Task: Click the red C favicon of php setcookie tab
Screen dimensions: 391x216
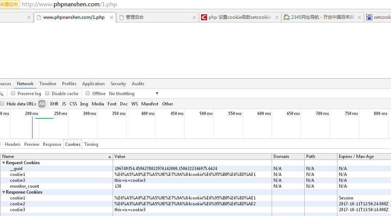Action: point(204,17)
